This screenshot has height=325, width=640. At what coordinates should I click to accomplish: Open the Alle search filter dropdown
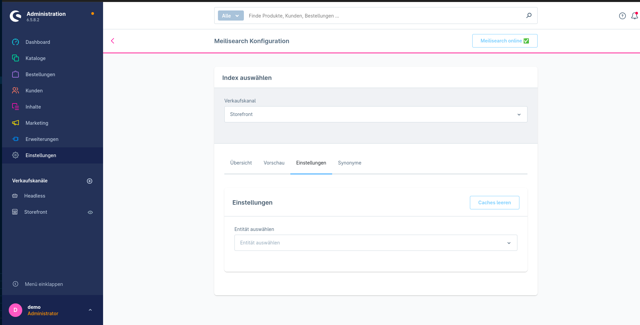pyautogui.click(x=231, y=16)
